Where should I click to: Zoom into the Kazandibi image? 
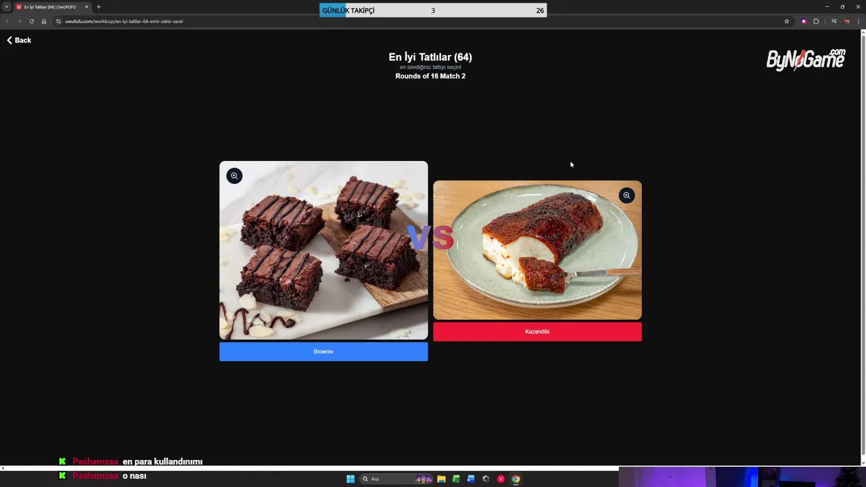pos(626,195)
